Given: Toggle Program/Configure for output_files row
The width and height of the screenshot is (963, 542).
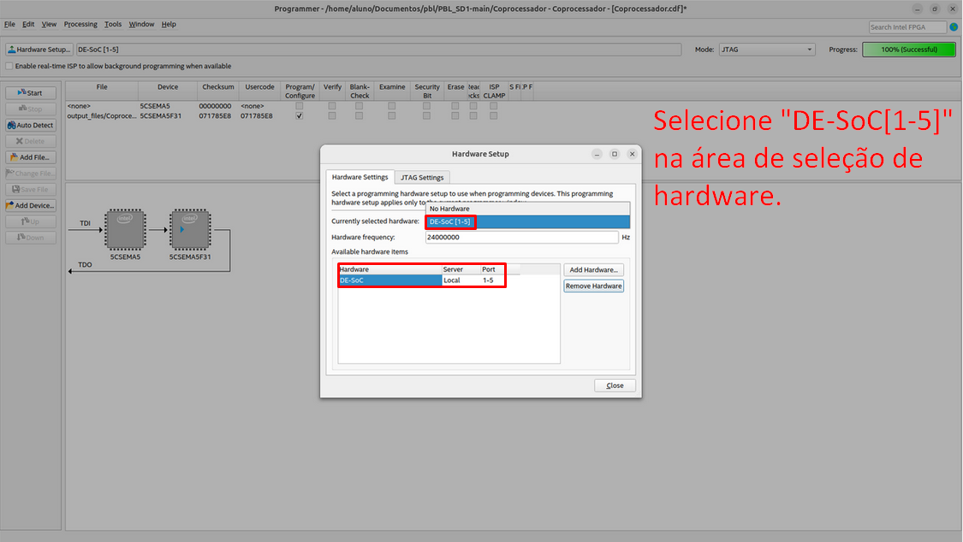Looking at the screenshot, I should point(299,116).
